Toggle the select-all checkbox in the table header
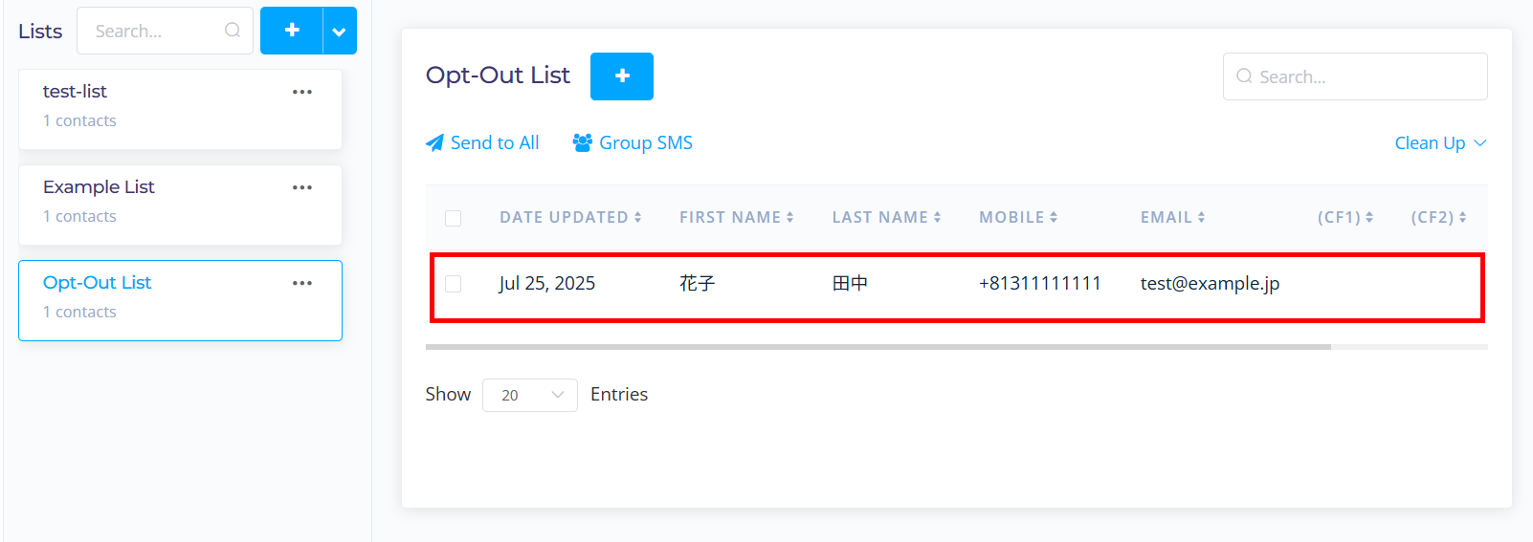Screen dimensions: 1533x542 pyautogui.click(x=454, y=218)
